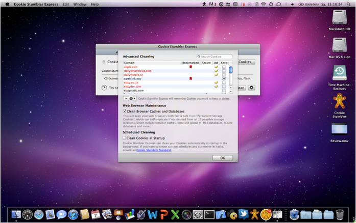
Task: Open Finder from the dock
Action: point(16,214)
